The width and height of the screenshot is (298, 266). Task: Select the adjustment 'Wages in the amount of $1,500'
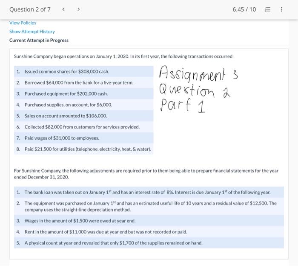(149, 221)
